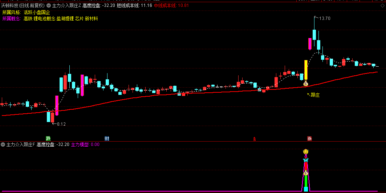
Task: Click the blue 财 marker on the timeline
Action: [x=107, y=138]
